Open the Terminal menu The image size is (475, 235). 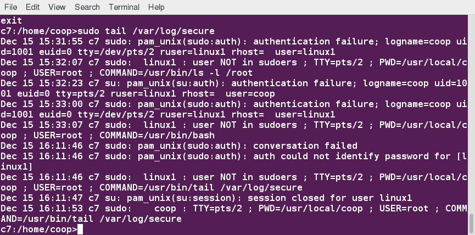(124, 7)
